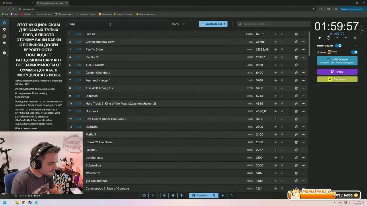Open the GitHub link icon
The height and width of the screenshot is (206, 367).
coord(144,195)
